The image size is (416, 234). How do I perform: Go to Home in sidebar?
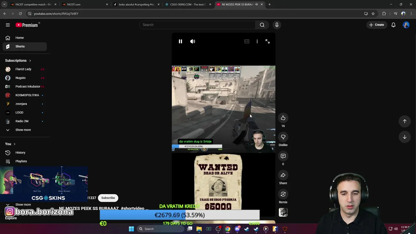(25, 38)
